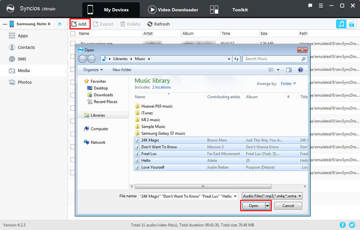Click the Delete toolbar button
This screenshot has width=360, height=230.
pyautogui.click(x=130, y=24)
